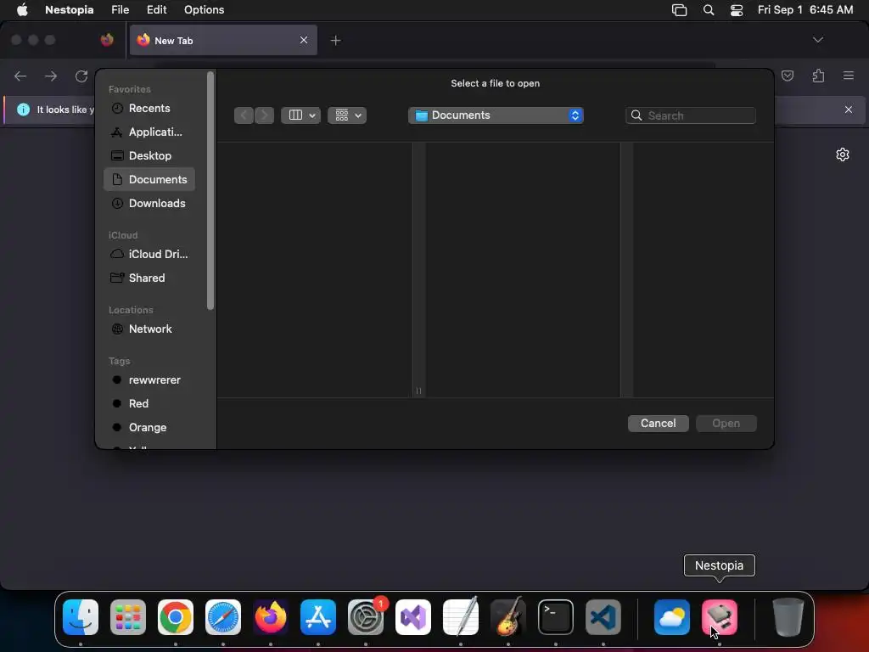
Task: Select Applications in the sidebar
Action: coord(149,132)
